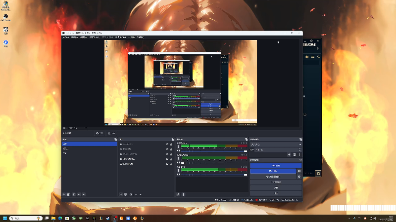This screenshot has height=222, width=396.
Task: Open the File menu in OBS
Action: (66, 37)
